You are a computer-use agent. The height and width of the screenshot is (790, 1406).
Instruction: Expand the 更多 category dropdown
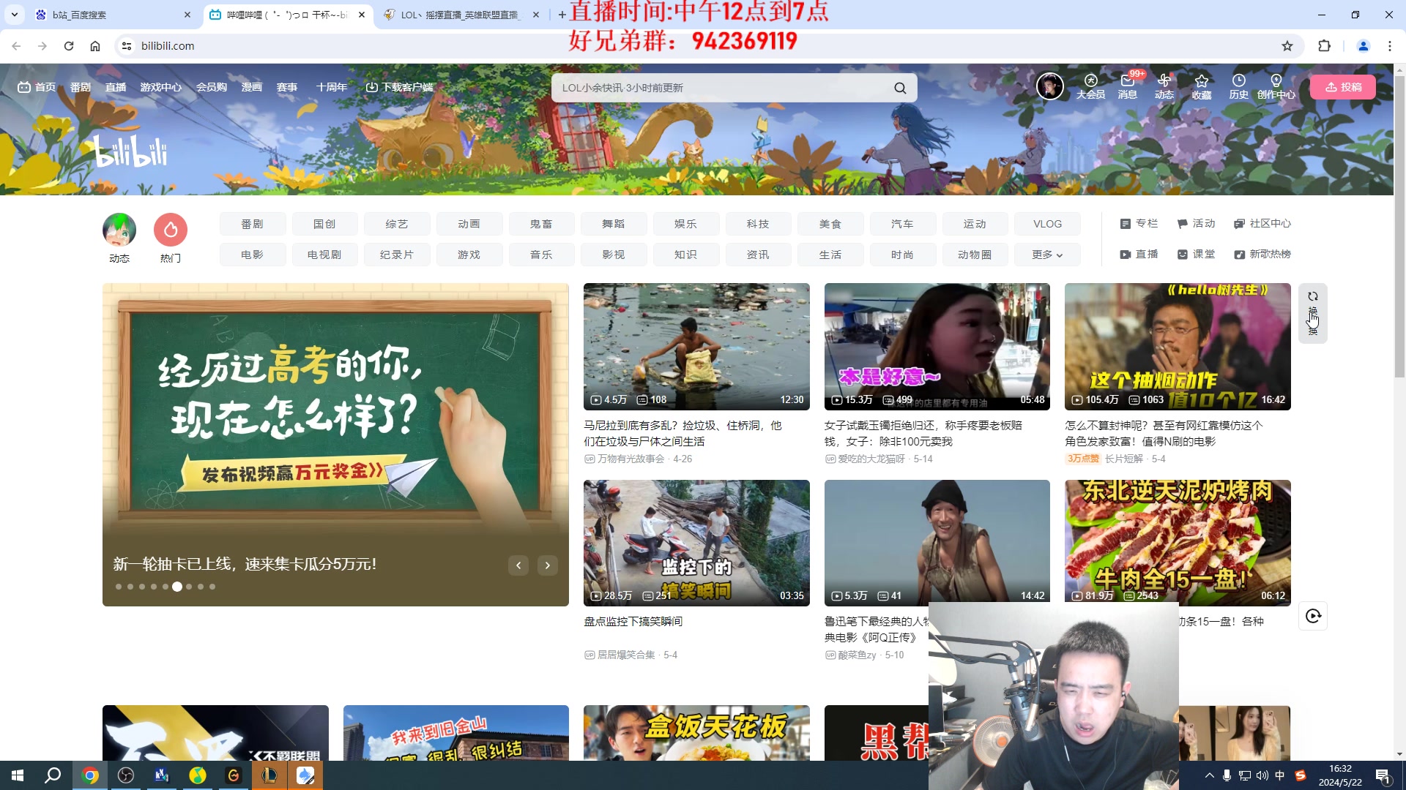pyautogui.click(x=1047, y=255)
